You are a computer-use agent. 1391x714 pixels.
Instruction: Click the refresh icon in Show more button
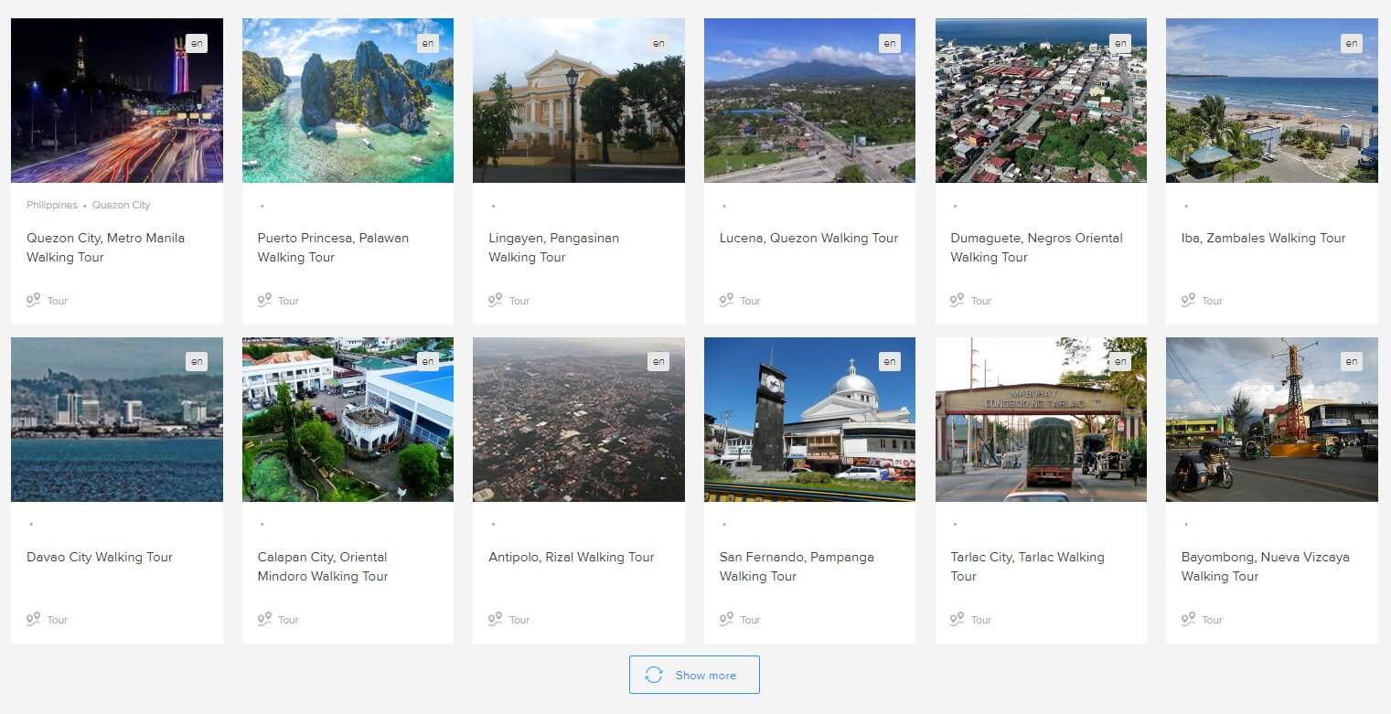pos(653,675)
